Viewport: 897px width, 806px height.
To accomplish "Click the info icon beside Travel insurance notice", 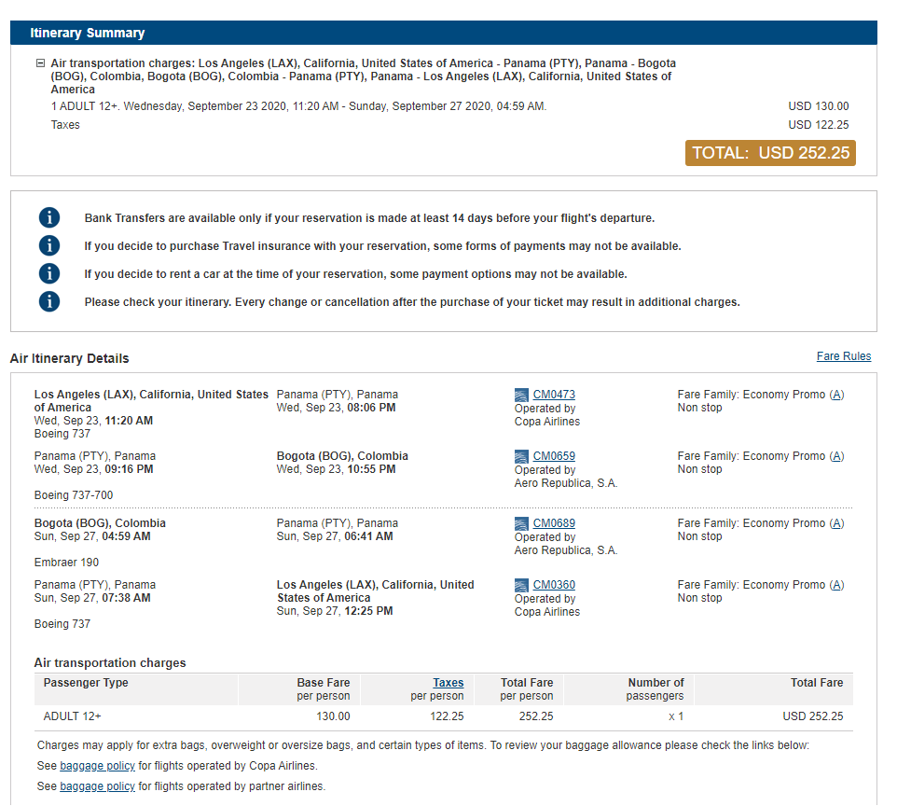I will [x=49, y=245].
